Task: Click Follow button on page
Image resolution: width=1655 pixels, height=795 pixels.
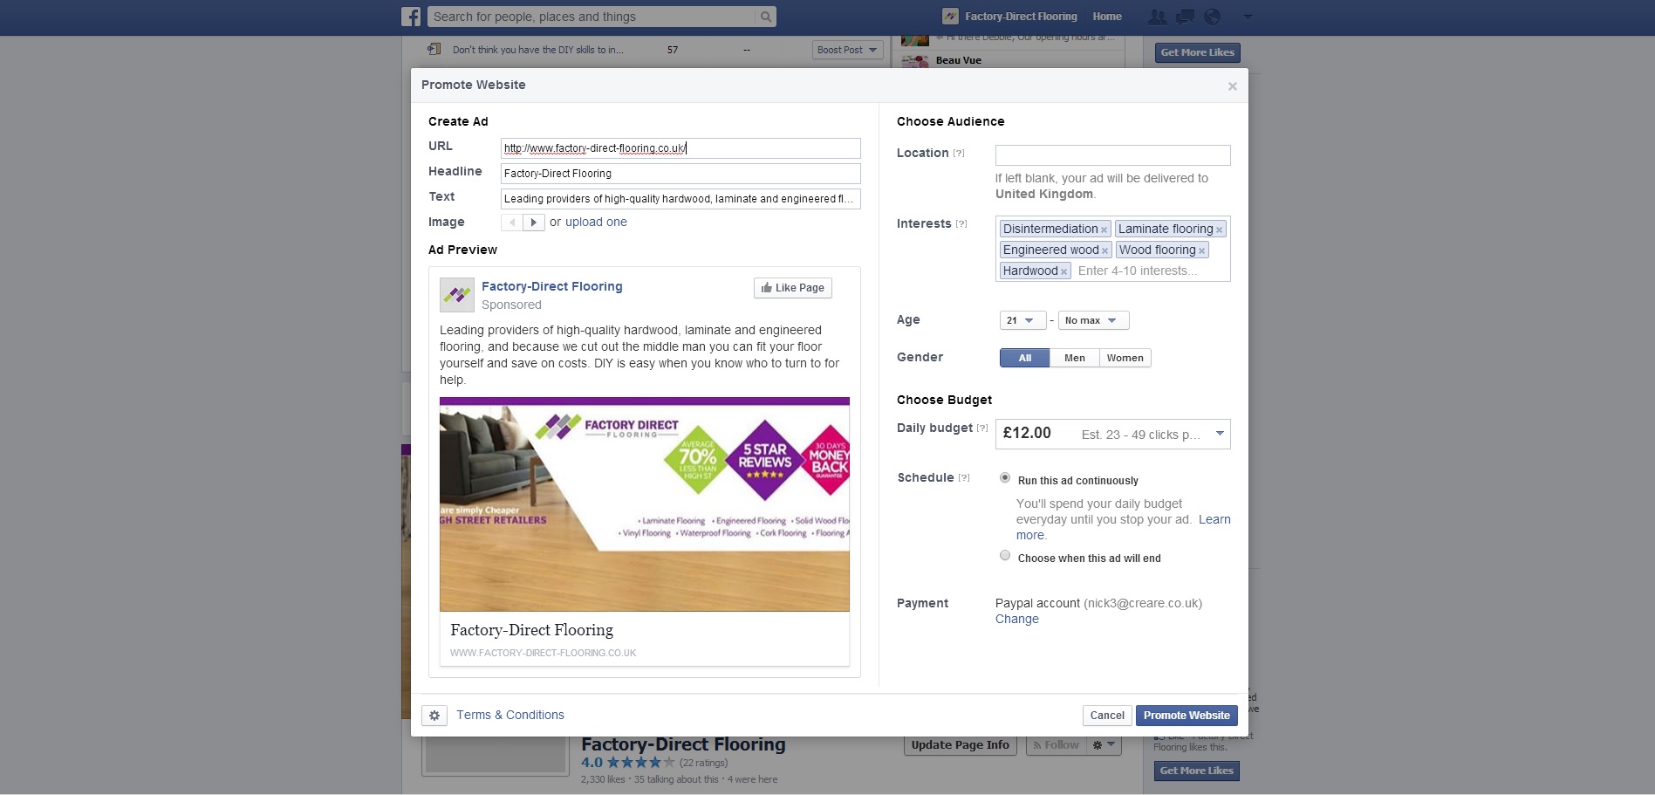Action: click(x=1056, y=745)
